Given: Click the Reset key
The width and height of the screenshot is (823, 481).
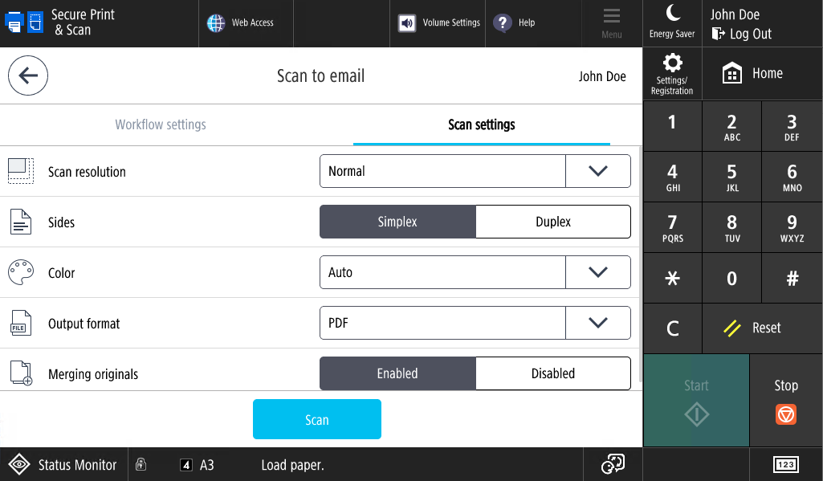Looking at the screenshot, I should click(x=762, y=328).
